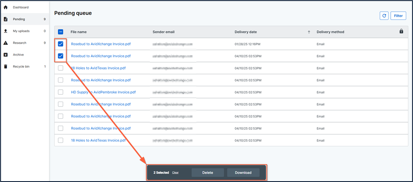Click the My uploads upload-arrow icon
The height and width of the screenshot is (182, 413).
[x=5, y=31]
